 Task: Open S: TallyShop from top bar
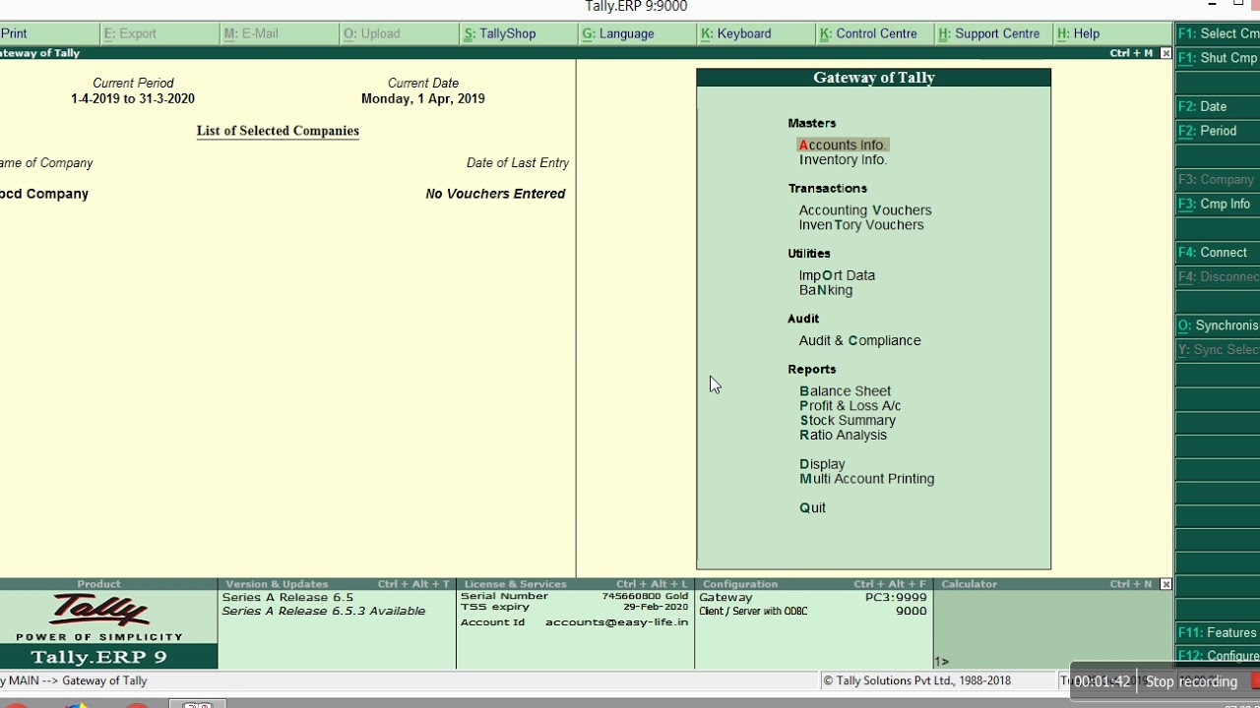click(x=500, y=33)
